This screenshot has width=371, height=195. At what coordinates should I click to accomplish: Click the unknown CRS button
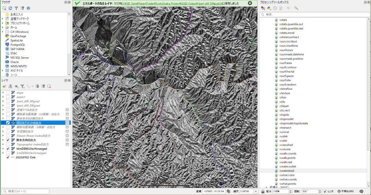(x=346, y=191)
